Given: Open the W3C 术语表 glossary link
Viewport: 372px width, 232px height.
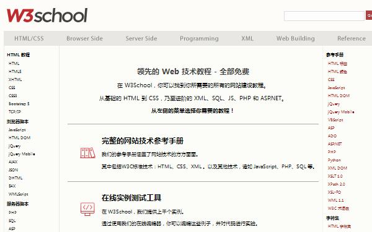Looking at the screenshot, I should [x=339, y=208].
